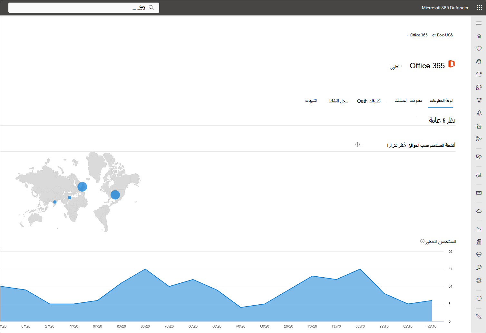Open the database search (Hunting) sidebar icon

[x=479, y=62]
